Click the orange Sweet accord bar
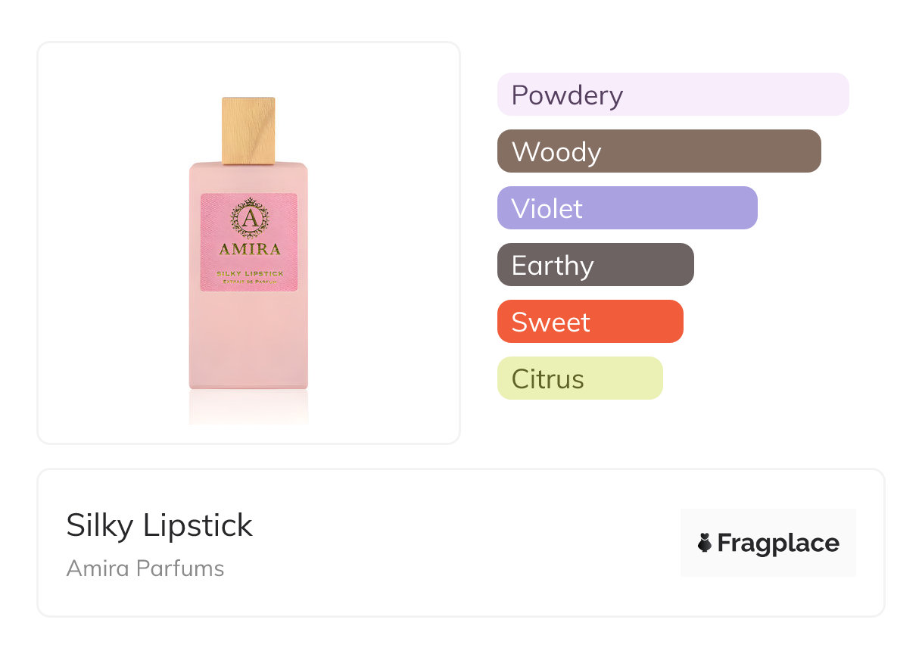The height and width of the screenshot is (654, 922). [x=590, y=322]
